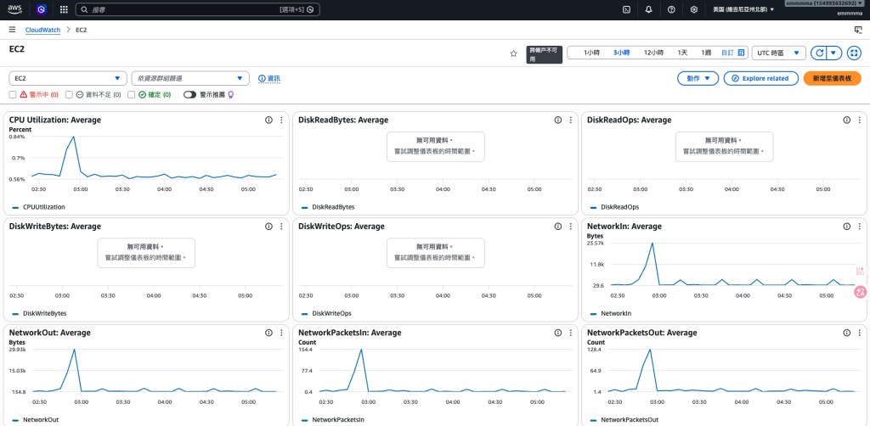Toggle DiskWriteOps legend series
870x426 pixels.
tap(325, 313)
